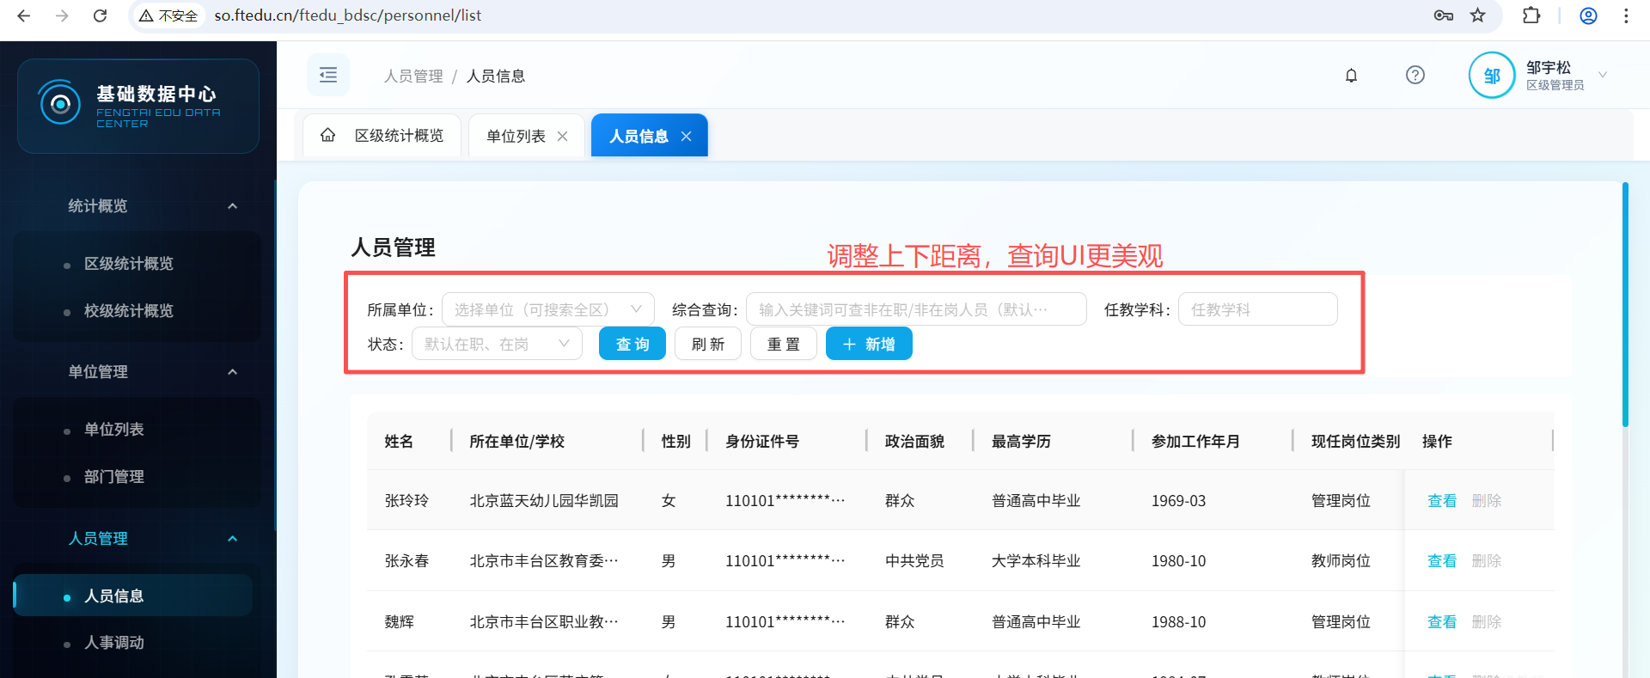
Task: Open browser extensions puzzle icon
Action: (x=1531, y=15)
